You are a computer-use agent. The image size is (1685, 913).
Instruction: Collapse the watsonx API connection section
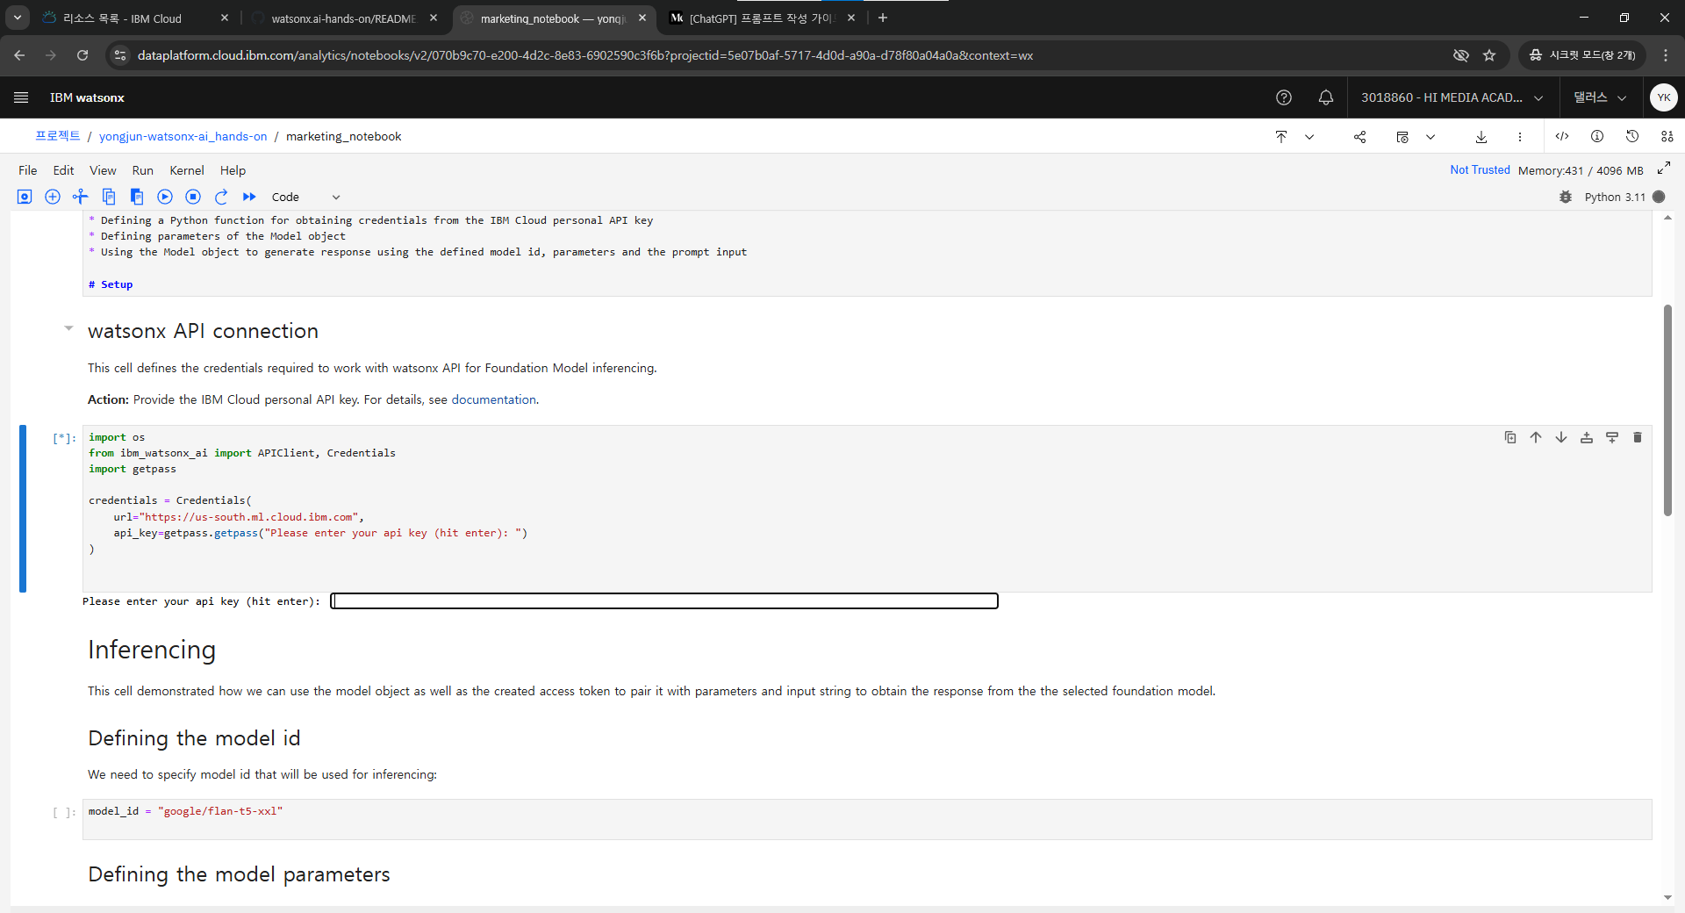pos(68,328)
